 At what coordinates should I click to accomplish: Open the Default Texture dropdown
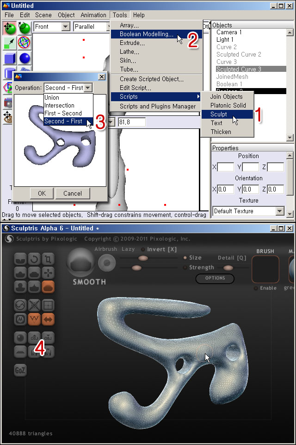tap(280, 211)
